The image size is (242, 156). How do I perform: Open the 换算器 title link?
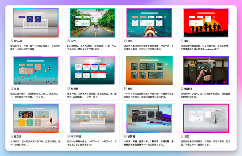pyautogui.click(x=131, y=136)
